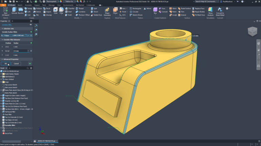
Task: Click the ViewCube
Action: (253, 31)
